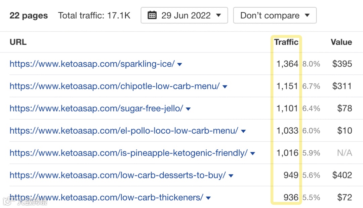
Task: Click the Total traffic 17.1K value
Action: (x=94, y=15)
